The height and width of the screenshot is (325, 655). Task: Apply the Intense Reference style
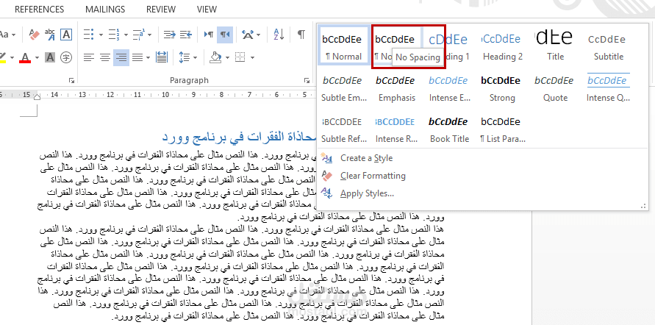click(396, 129)
